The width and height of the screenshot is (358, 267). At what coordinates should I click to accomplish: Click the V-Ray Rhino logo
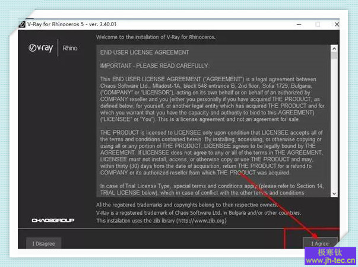coord(53,48)
